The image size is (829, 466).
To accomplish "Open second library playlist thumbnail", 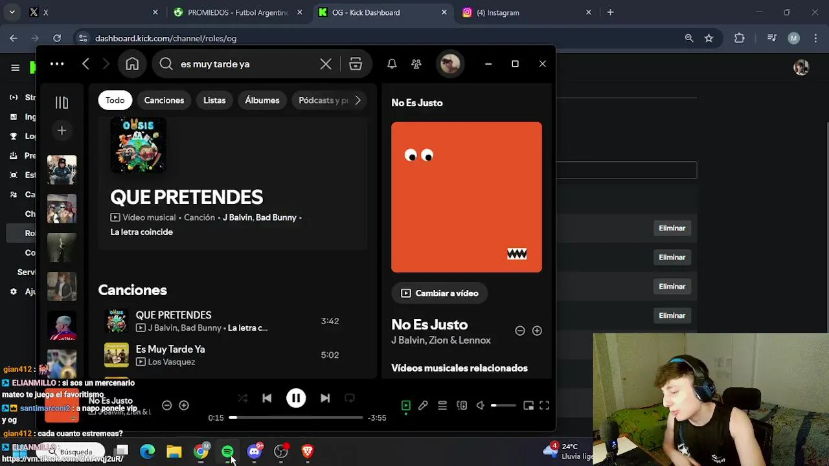I will (x=62, y=208).
